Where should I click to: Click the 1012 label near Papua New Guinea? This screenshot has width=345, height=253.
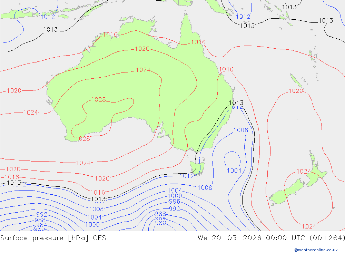(243, 17)
